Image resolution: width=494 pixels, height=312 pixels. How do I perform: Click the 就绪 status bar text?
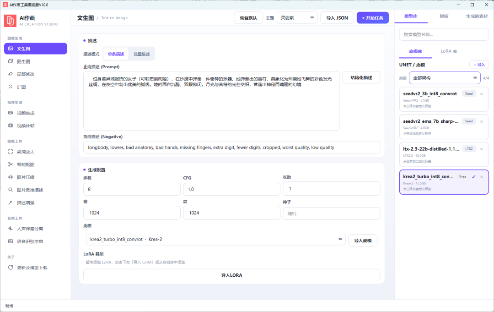click(9, 306)
